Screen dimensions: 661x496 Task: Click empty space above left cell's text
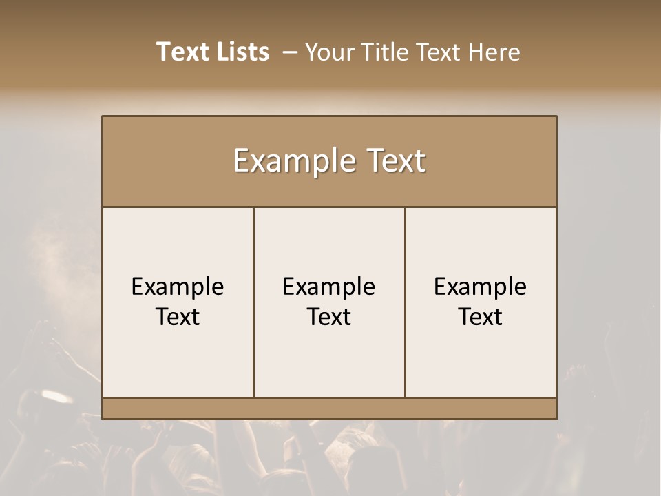[x=178, y=238]
